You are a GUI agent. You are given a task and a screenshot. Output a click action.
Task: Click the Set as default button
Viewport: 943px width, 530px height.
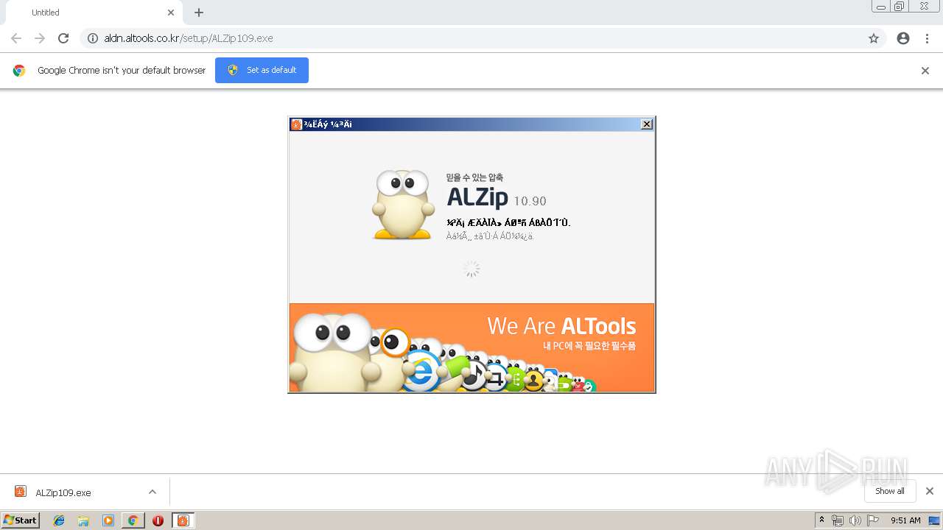262,70
